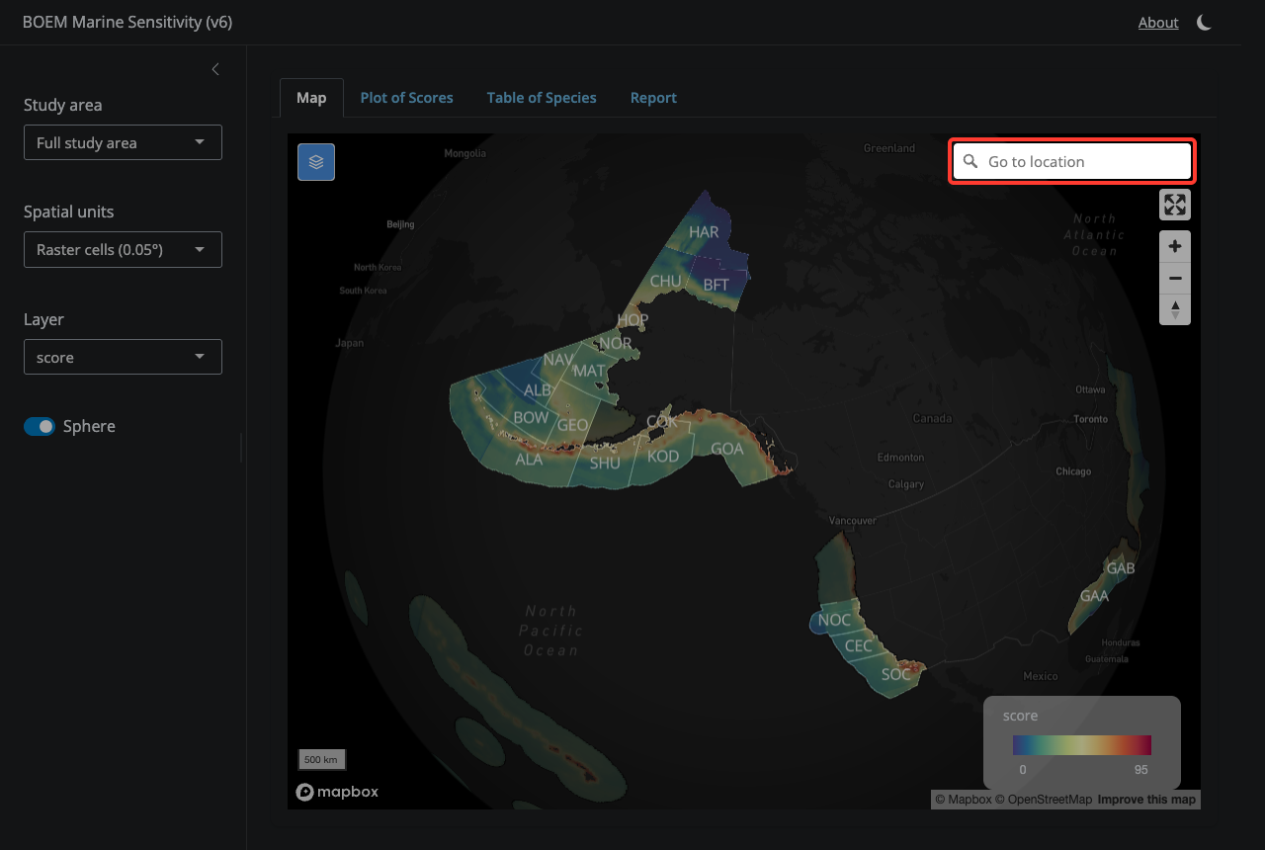Select the MAT region label
Image resolution: width=1265 pixels, height=850 pixels.
tap(589, 372)
